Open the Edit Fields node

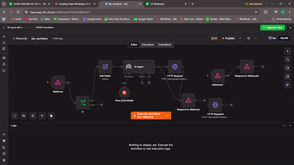(x=105, y=67)
